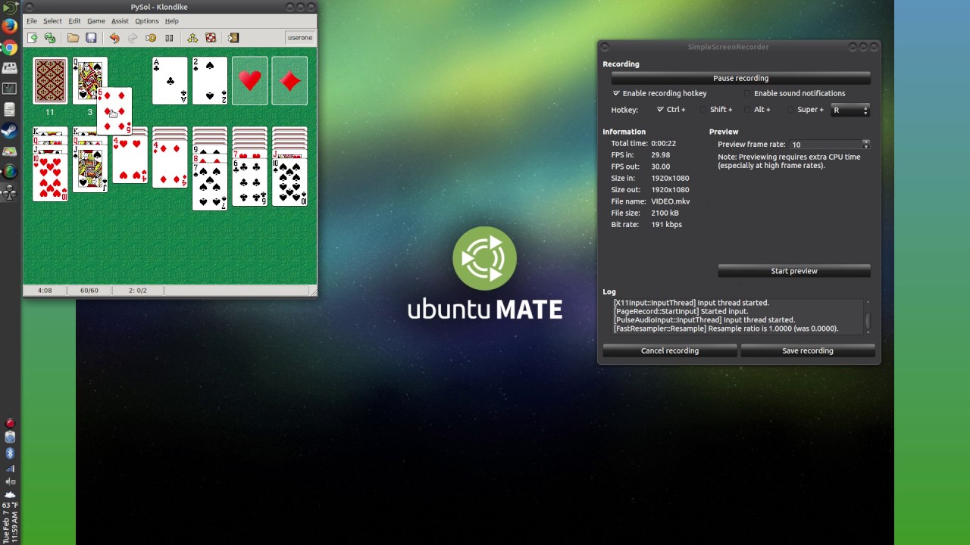Restart the current game with the green arrows icon
This screenshot has height=545, width=970.
(50, 38)
